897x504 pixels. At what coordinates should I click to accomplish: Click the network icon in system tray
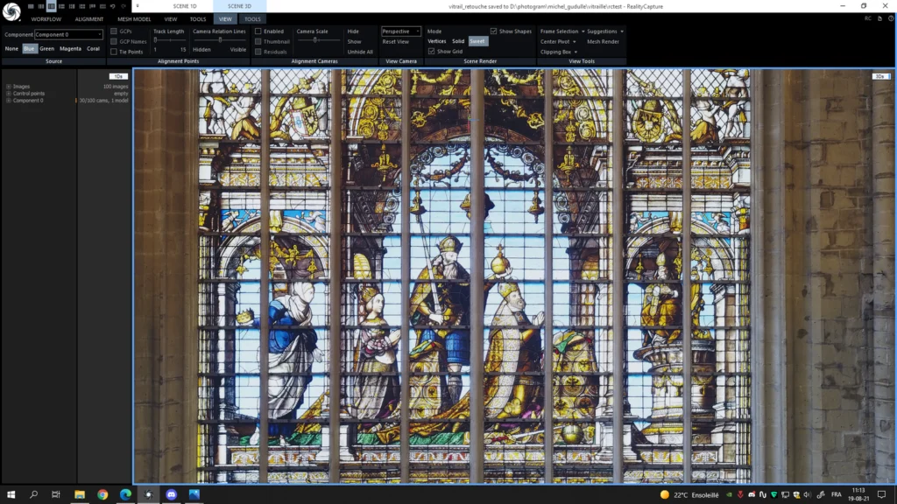(x=785, y=495)
